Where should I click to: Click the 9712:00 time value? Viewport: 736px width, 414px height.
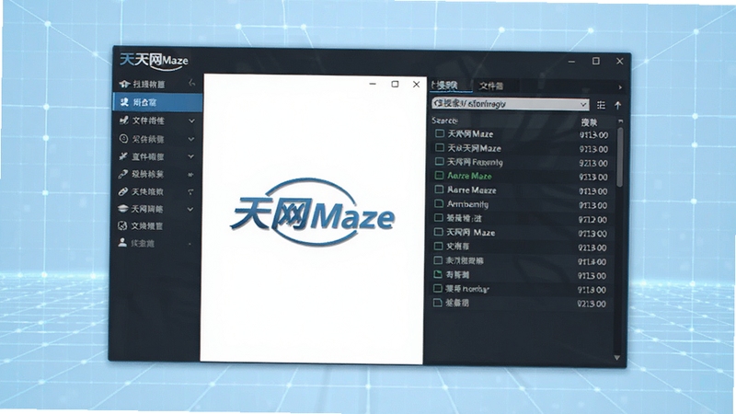click(x=592, y=220)
